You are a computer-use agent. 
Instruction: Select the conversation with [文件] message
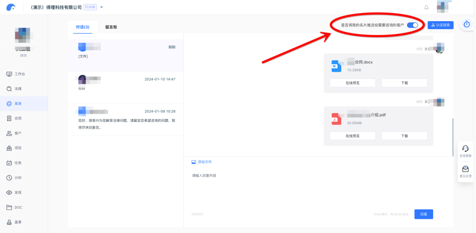[126, 55]
